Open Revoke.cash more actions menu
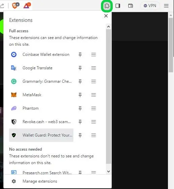 pos(94,122)
